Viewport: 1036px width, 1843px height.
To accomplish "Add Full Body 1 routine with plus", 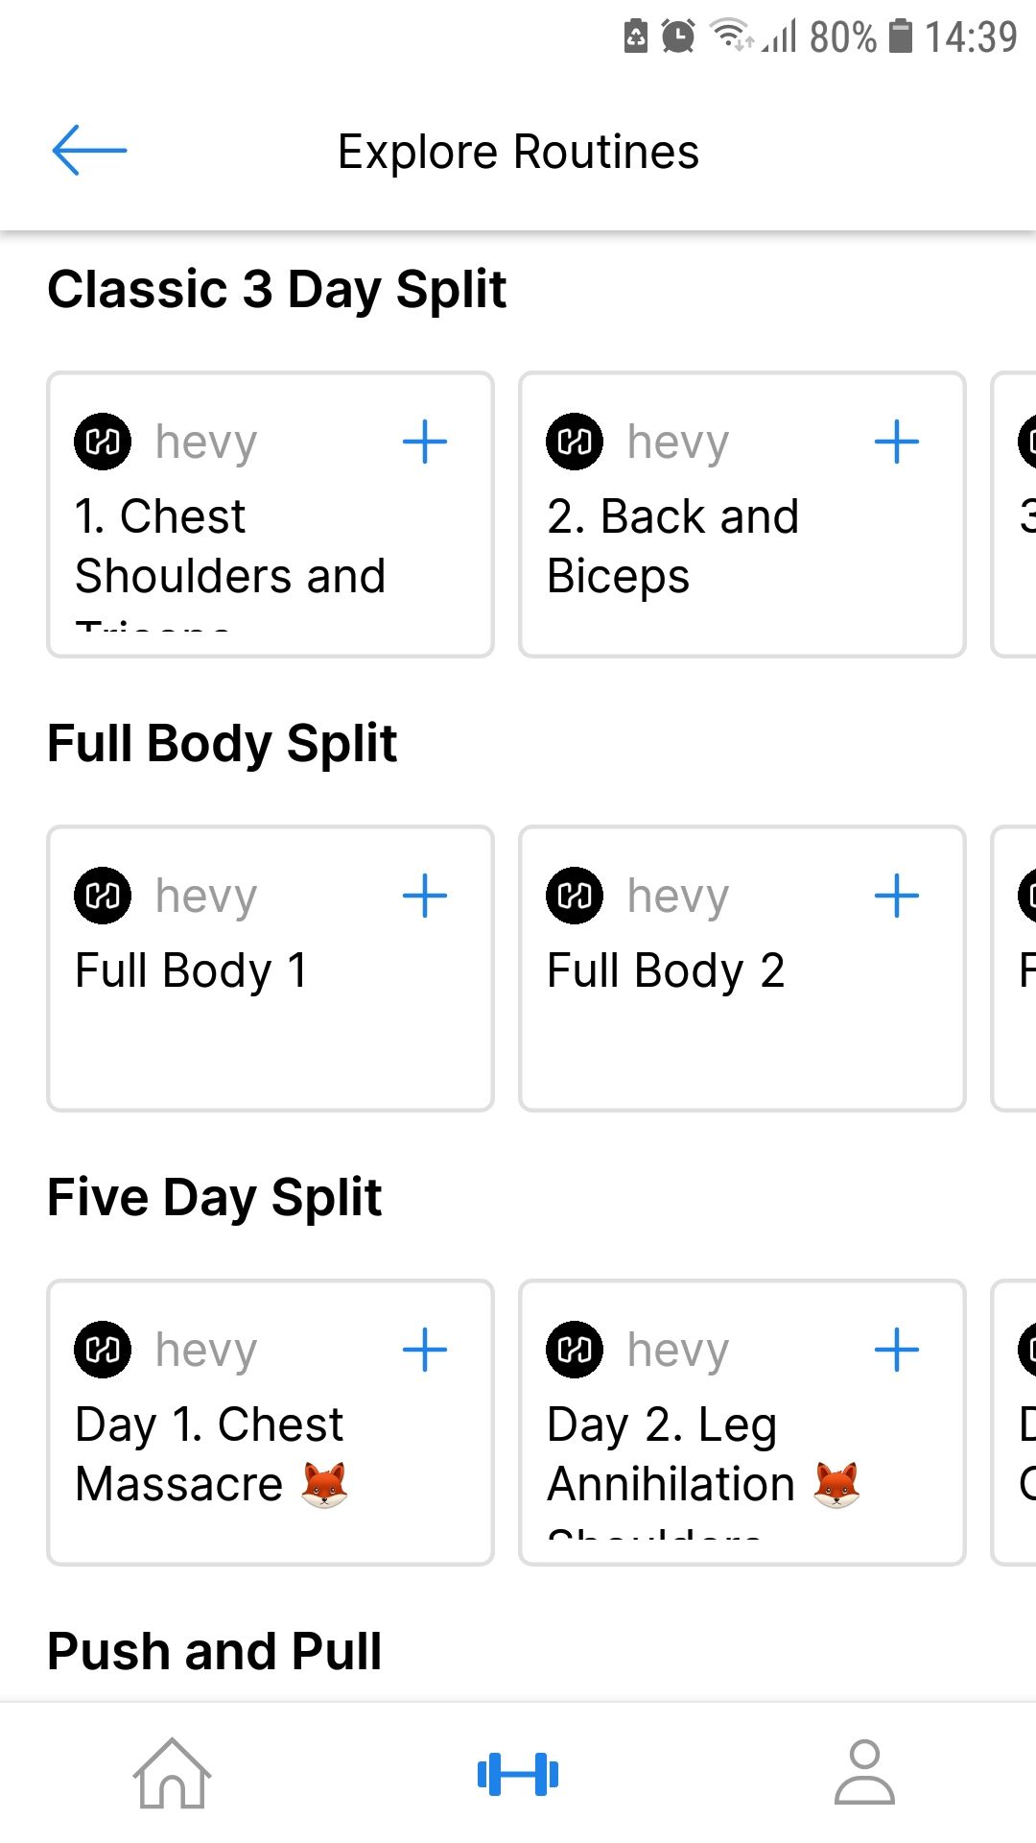I will pyautogui.click(x=425, y=897).
